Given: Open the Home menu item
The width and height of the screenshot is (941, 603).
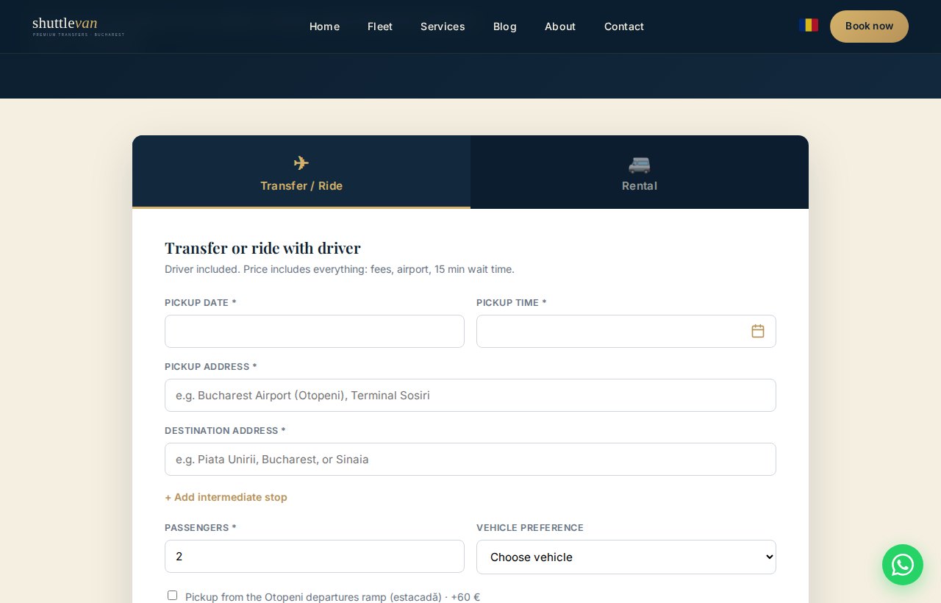Looking at the screenshot, I should pyautogui.click(x=324, y=26).
